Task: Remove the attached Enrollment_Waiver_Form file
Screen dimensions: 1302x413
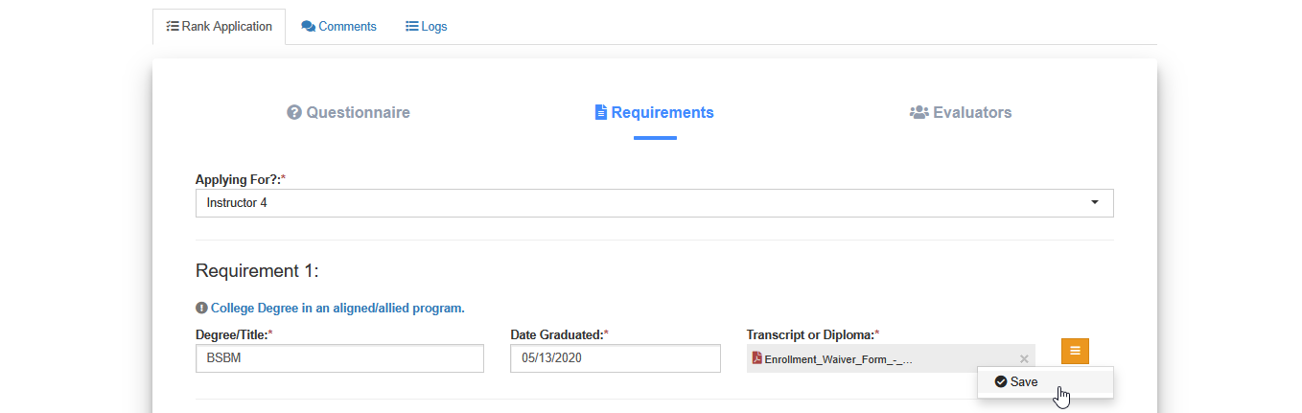Action: coord(1024,358)
